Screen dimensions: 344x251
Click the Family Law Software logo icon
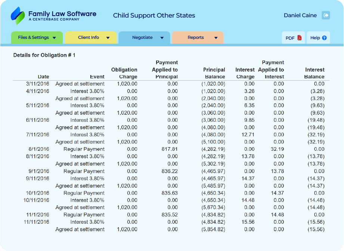click(x=18, y=15)
